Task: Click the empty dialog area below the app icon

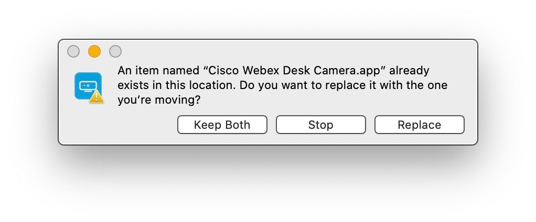Action: 87,125
